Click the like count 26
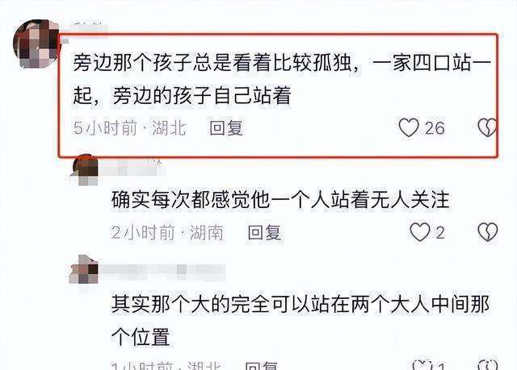The height and width of the screenshot is (370, 517). tap(435, 128)
